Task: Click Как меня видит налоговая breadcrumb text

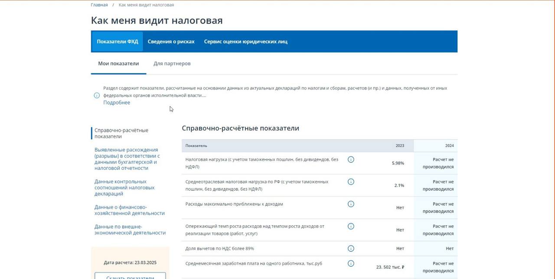Action: 146,5
